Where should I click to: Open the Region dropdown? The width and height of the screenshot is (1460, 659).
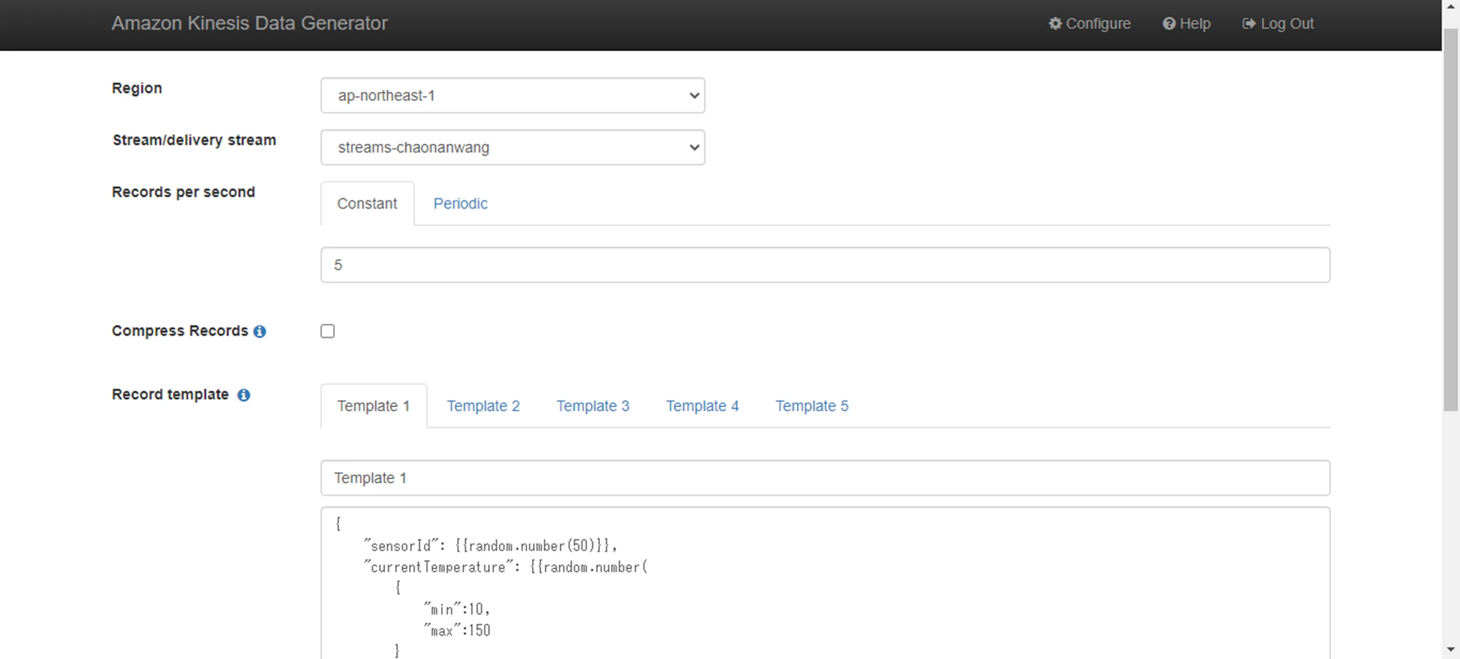point(513,95)
